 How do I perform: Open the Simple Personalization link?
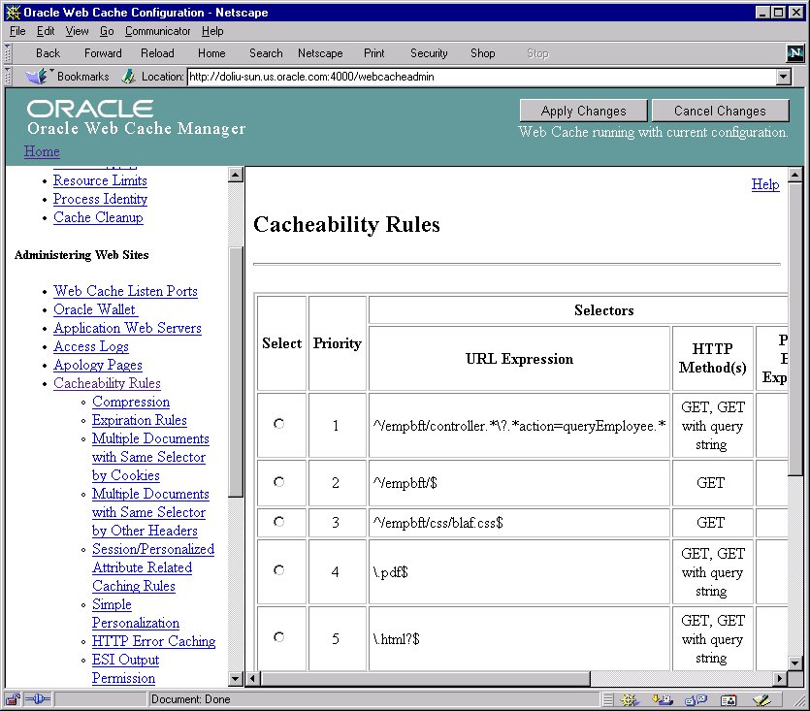click(136, 614)
